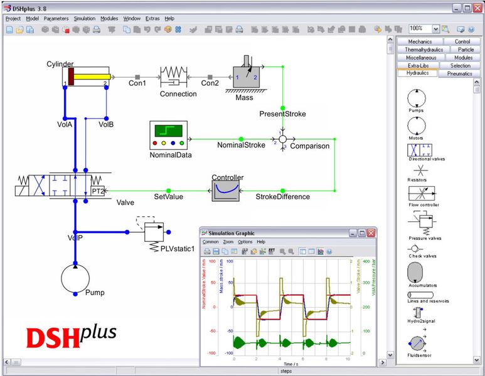The image size is (485, 376).
Task: Click the Con2 connector node
Action: coord(210,77)
